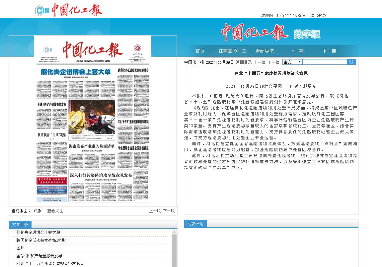Open the 往期回顾 menu item
The width and height of the screenshot is (382, 267).
(x=228, y=51)
